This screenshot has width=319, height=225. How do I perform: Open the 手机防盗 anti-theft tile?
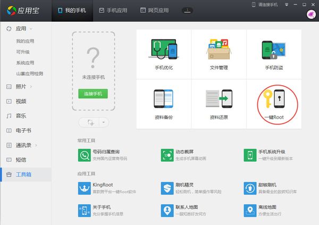click(274, 54)
